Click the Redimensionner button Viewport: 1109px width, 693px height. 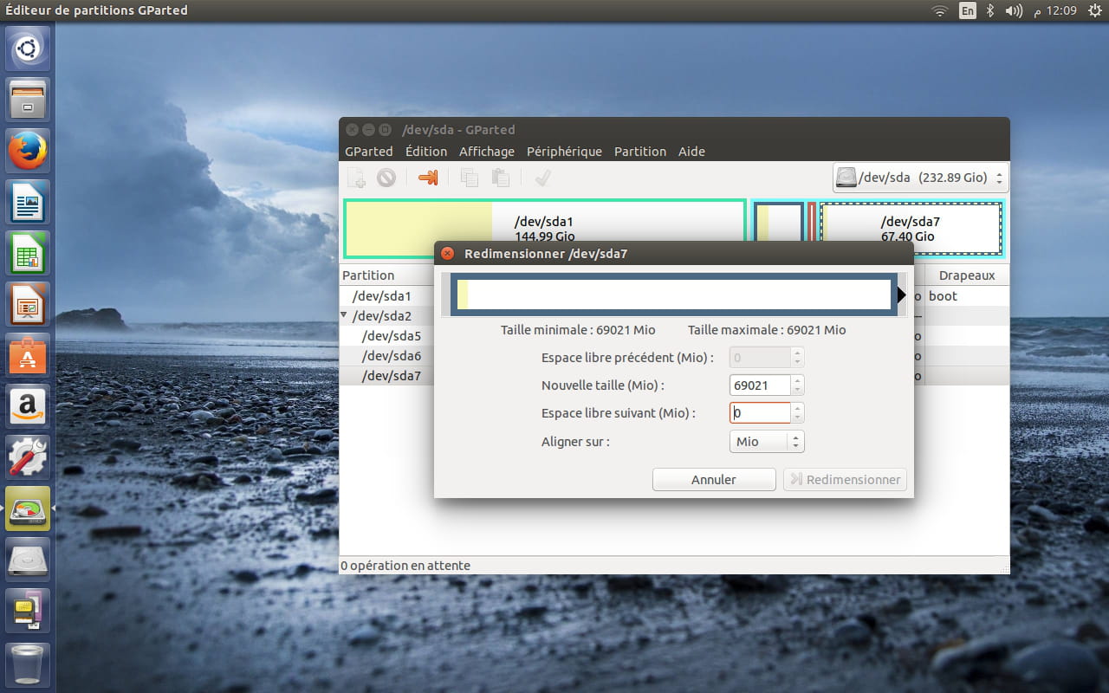point(845,480)
